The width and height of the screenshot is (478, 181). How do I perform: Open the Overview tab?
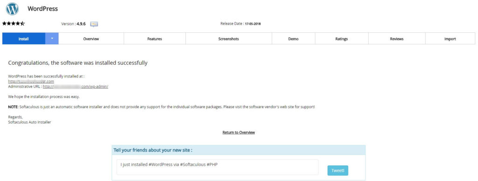91,39
